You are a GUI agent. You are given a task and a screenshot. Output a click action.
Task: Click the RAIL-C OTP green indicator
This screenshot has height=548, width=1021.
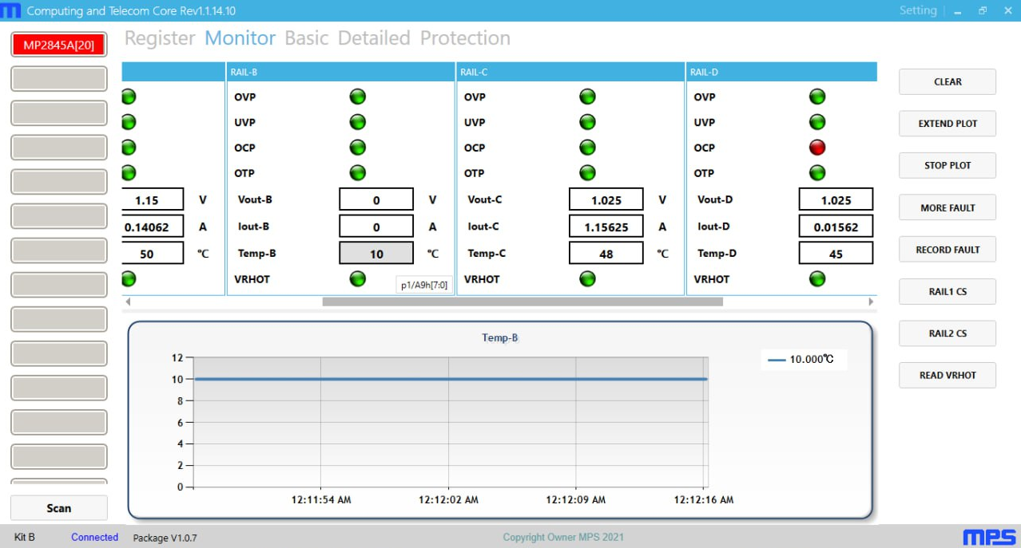(587, 173)
